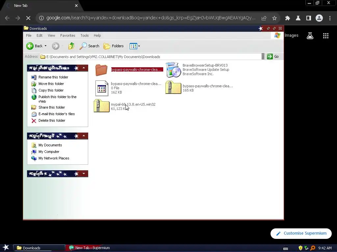
Task: Go to My Computer
Action: pos(49,152)
